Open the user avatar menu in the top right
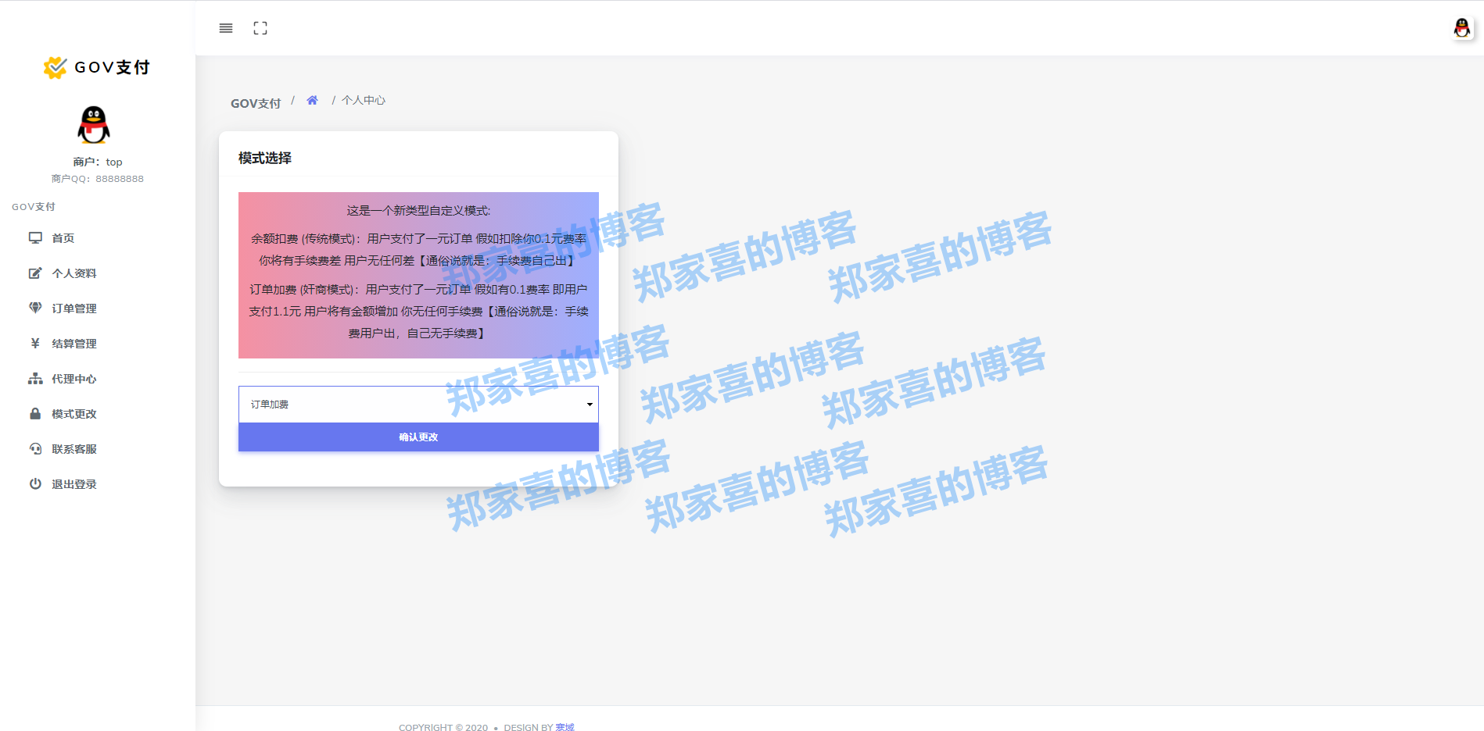This screenshot has height=731, width=1484. [x=1461, y=28]
